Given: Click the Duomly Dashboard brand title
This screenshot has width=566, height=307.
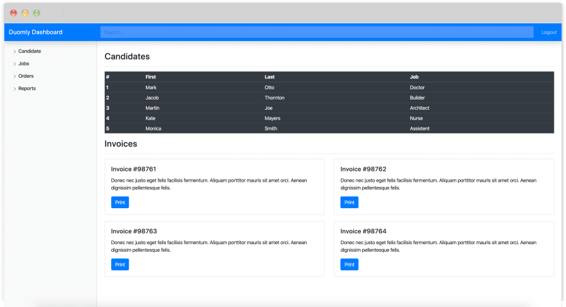Looking at the screenshot, I should [x=35, y=32].
